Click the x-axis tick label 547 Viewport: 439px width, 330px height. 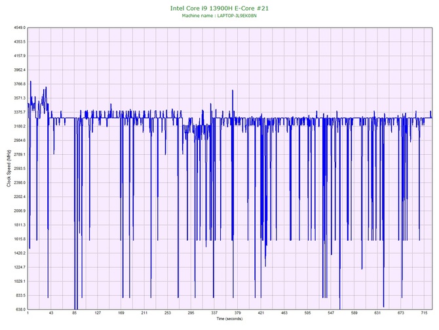tap(331, 313)
